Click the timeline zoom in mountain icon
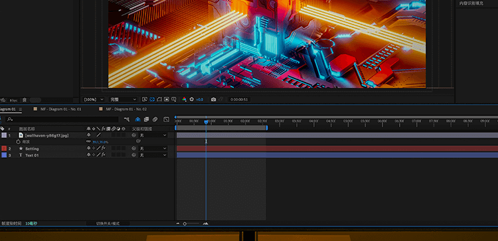The height and width of the screenshot is (241, 498). [x=205, y=224]
